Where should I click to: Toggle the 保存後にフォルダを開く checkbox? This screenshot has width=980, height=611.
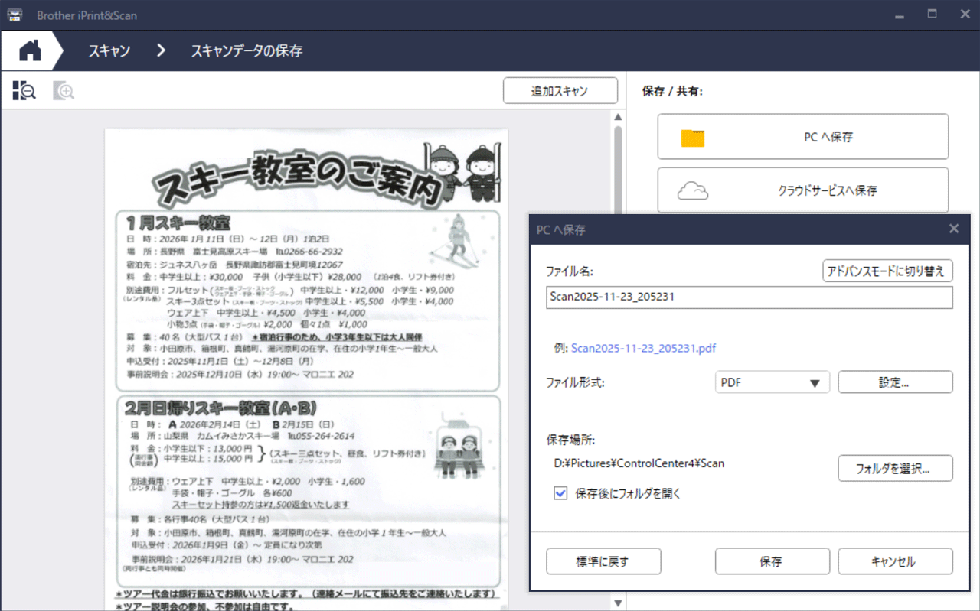point(560,493)
